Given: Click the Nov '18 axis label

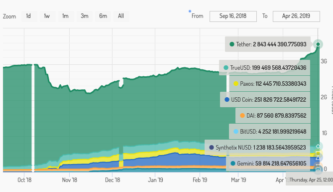Looking at the screenshot, I should tap(70, 180).
